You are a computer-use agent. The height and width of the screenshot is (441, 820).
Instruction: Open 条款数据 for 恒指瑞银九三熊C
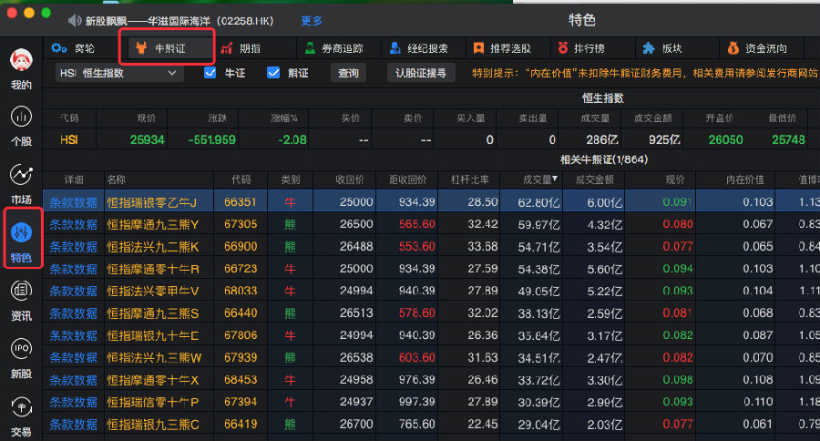[x=73, y=425]
